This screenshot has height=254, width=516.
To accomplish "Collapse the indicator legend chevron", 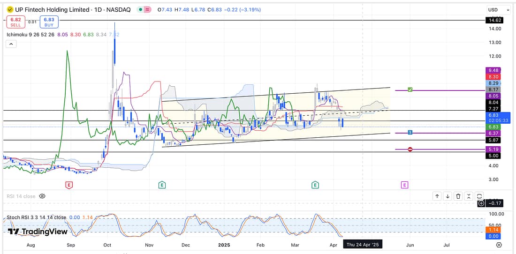I will 11,44.
